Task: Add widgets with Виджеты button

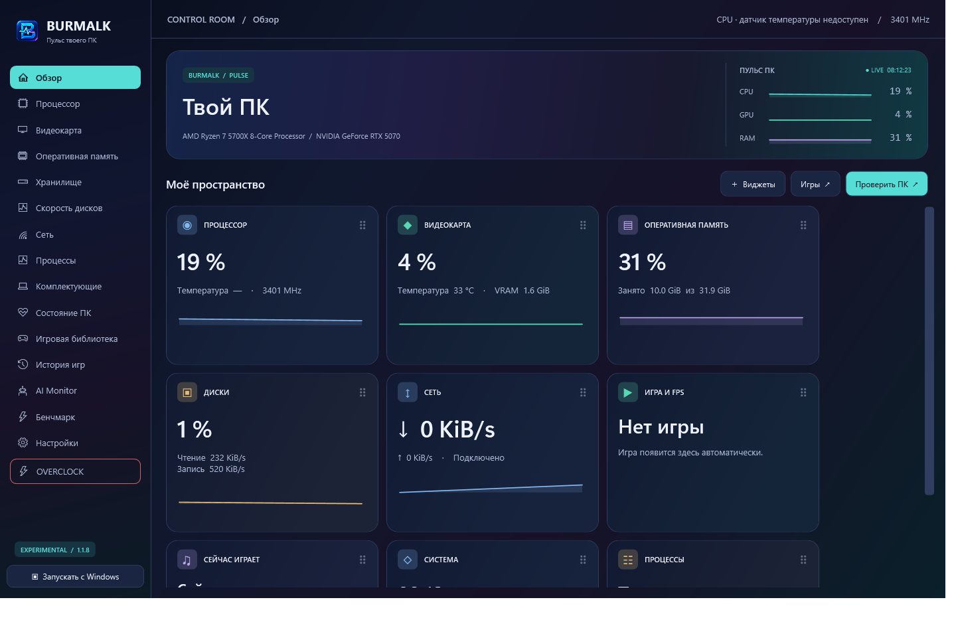Action: [x=753, y=184]
